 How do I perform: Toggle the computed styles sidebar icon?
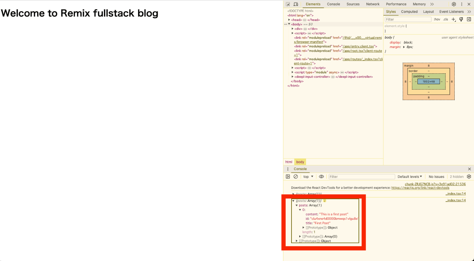click(469, 19)
